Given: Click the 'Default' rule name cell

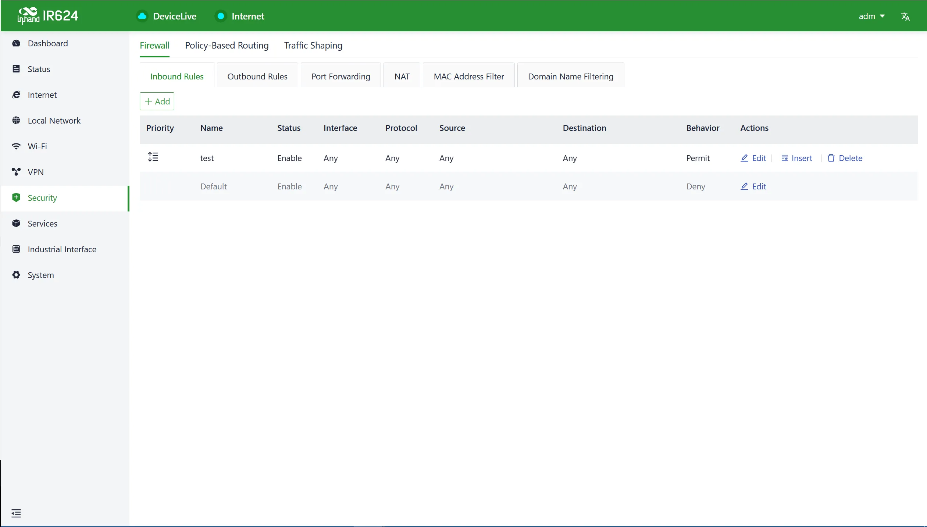Looking at the screenshot, I should [x=214, y=186].
